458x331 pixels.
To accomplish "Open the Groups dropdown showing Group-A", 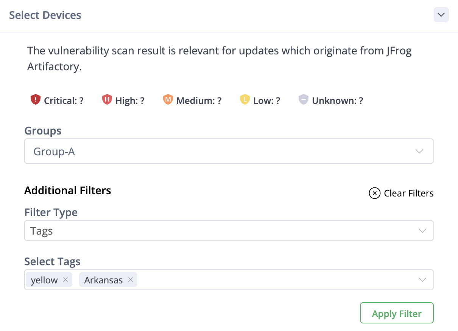I will [229, 151].
